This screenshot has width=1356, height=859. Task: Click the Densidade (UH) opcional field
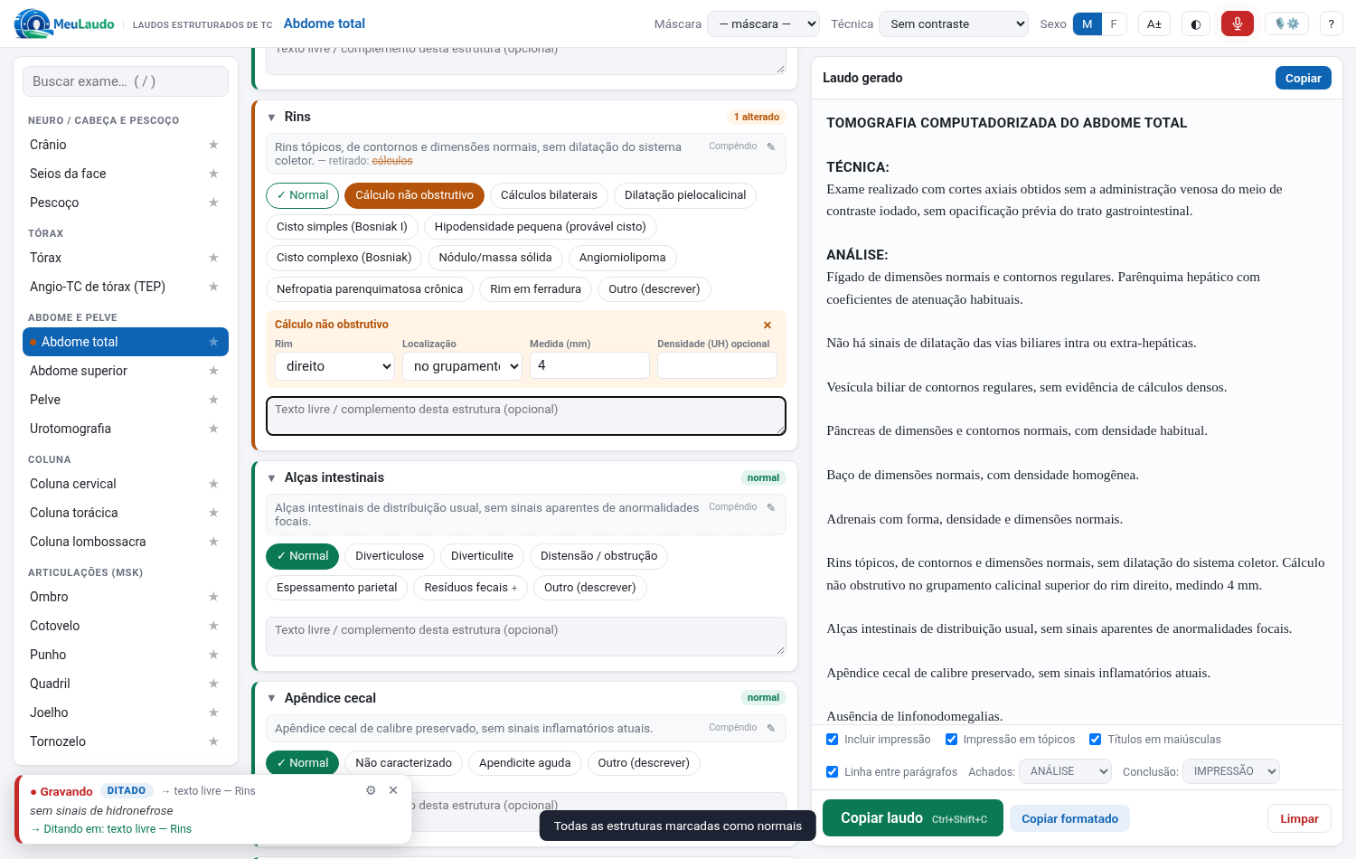(x=717, y=365)
